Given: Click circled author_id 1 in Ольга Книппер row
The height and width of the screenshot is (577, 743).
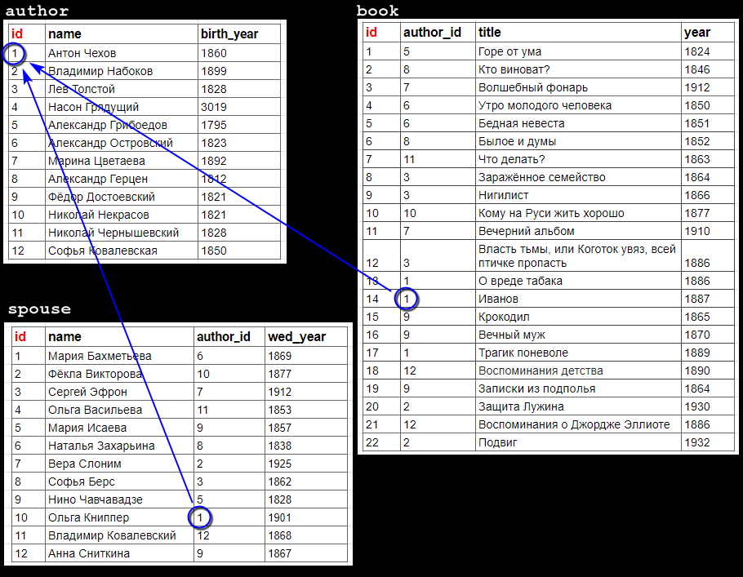Looking at the screenshot, I should [199, 517].
